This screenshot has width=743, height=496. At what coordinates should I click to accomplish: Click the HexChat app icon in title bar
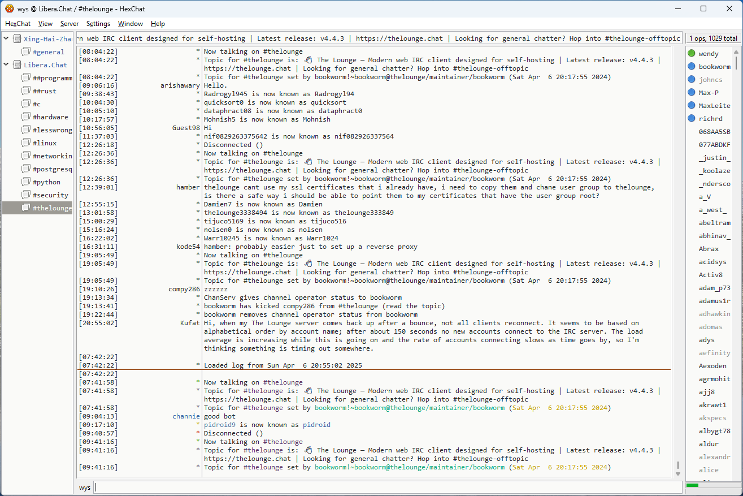9,8
